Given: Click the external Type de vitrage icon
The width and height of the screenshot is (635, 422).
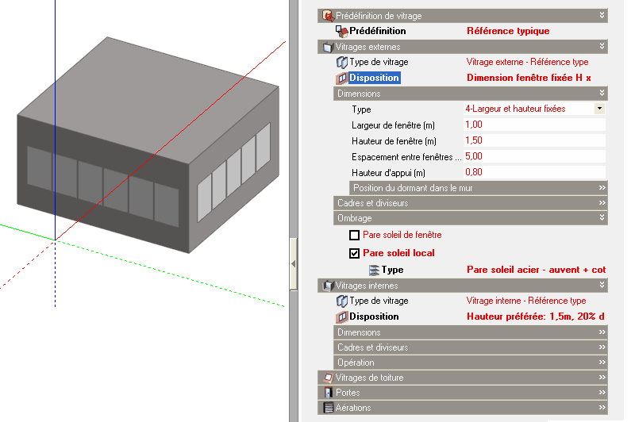Looking at the screenshot, I should coord(342,62).
